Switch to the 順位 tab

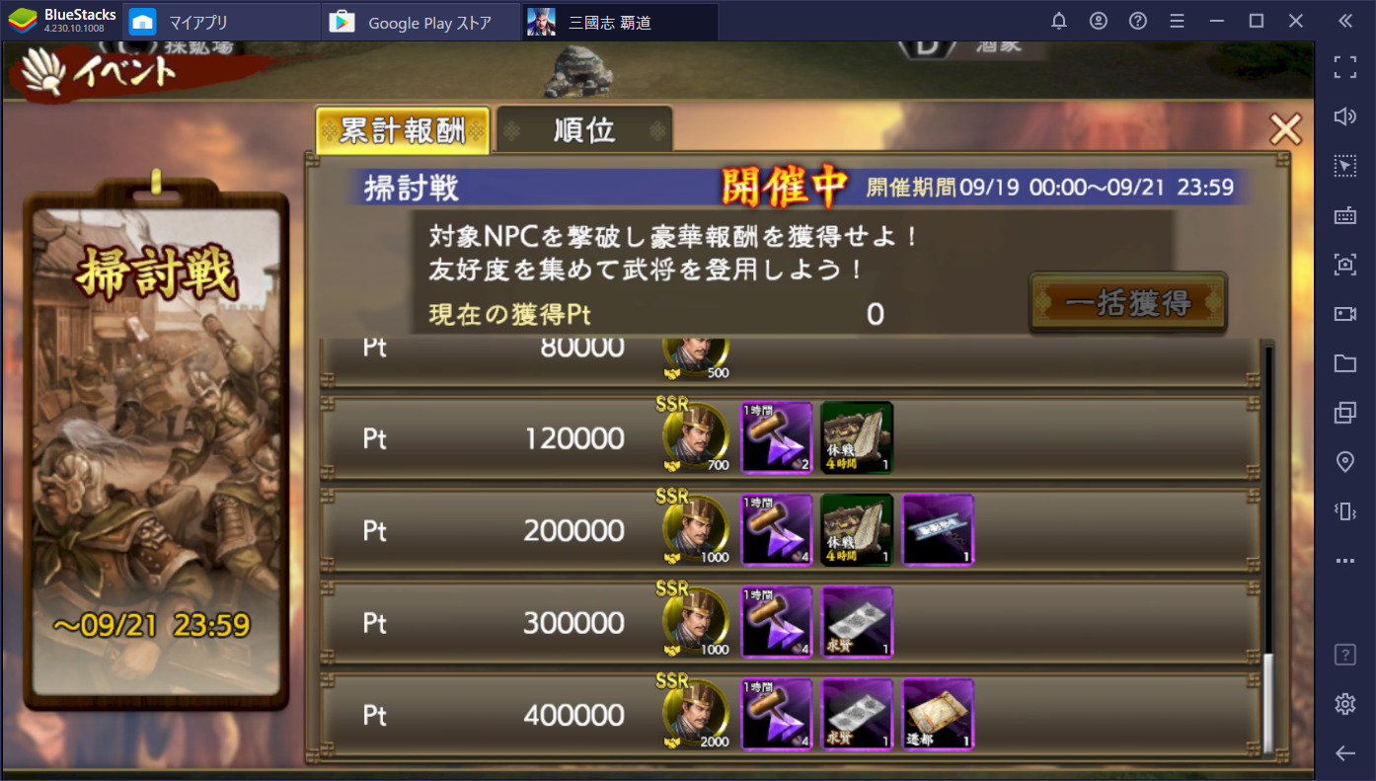pyautogui.click(x=584, y=130)
